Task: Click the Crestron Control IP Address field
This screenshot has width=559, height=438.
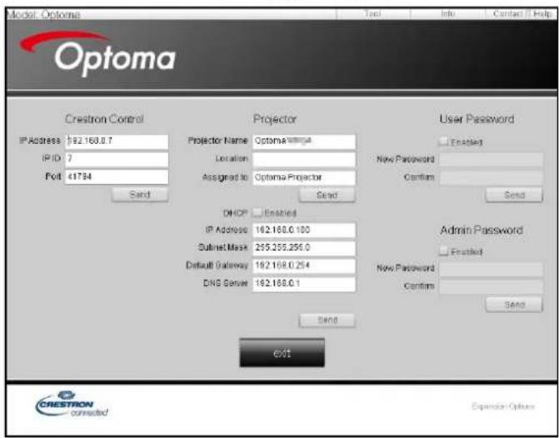Action: point(117,142)
